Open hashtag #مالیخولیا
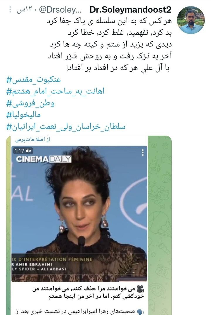The image size is (211, 315). (23, 115)
